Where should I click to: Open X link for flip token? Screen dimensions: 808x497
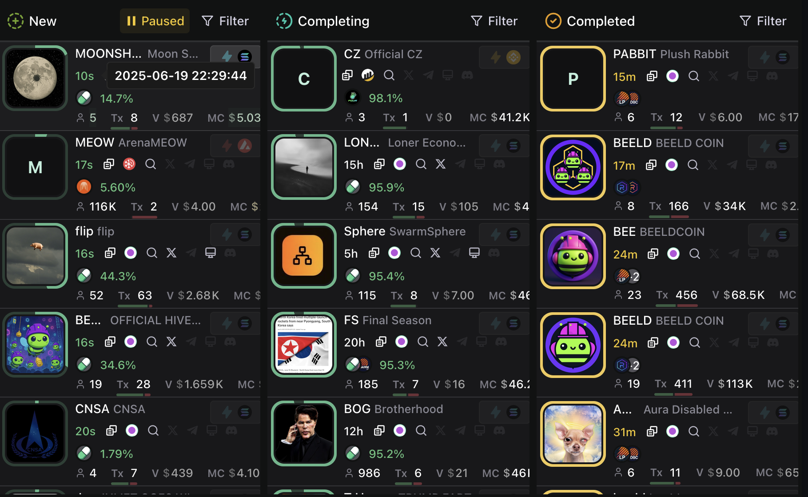(171, 253)
